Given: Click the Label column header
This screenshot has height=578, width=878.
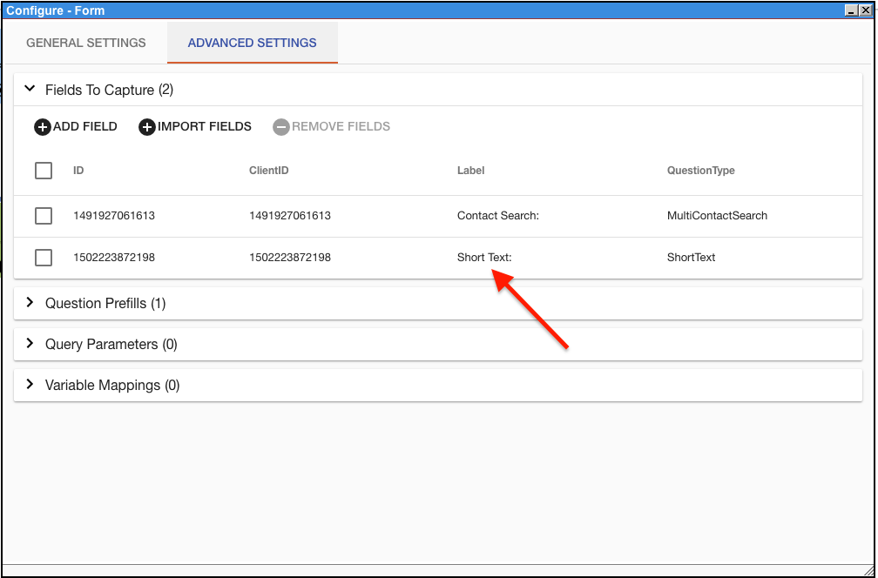Looking at the screenshot, I should click(x=470, y=171).
